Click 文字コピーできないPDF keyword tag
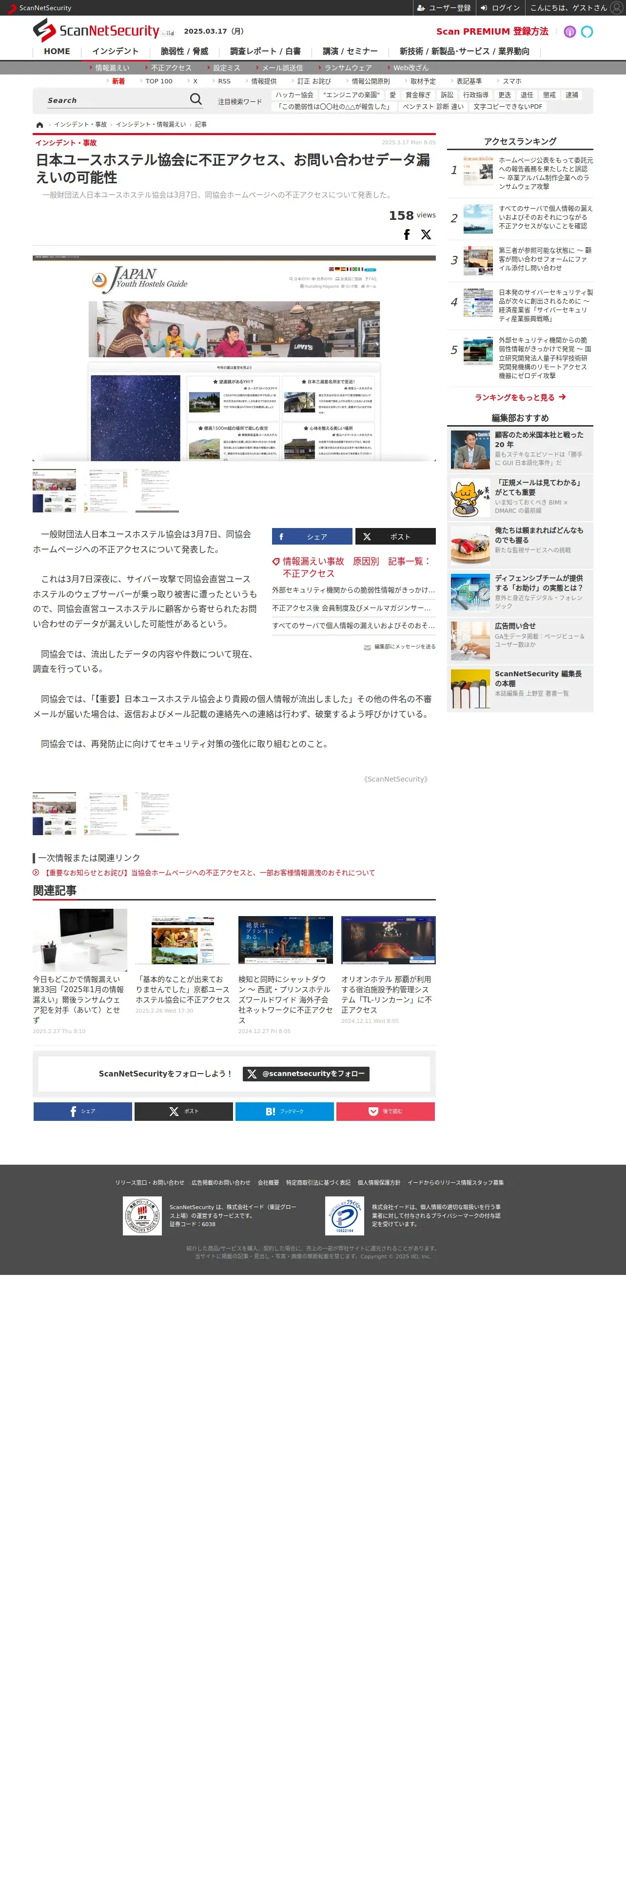The height and width of the screenshot is (1878, 626). click(508, 106)
